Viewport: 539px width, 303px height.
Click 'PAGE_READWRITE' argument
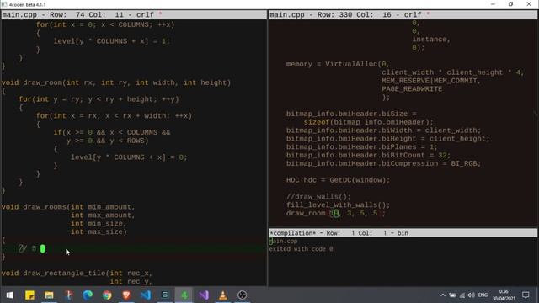pyautogui.click(x=412, y=89)
